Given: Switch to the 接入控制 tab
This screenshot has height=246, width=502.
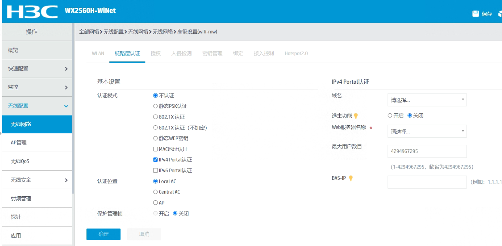Looking at the screenshot, I should [264, 53].
